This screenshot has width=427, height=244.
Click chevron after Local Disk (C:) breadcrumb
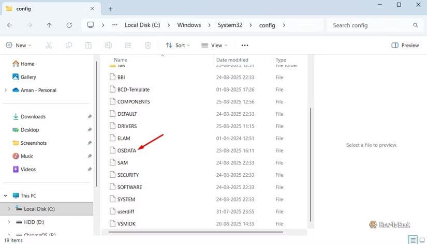[169, 25]
